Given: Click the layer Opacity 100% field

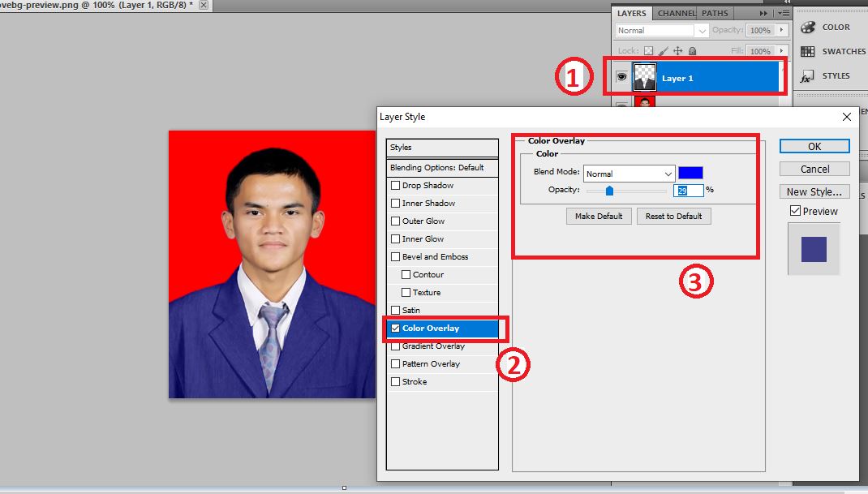Looking at the screenshot, I should (760, 31).
